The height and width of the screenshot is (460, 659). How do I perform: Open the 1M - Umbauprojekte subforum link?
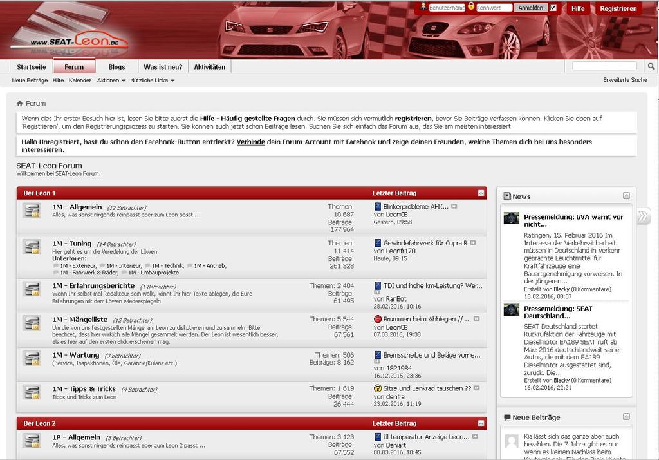[x=153, y=273]
